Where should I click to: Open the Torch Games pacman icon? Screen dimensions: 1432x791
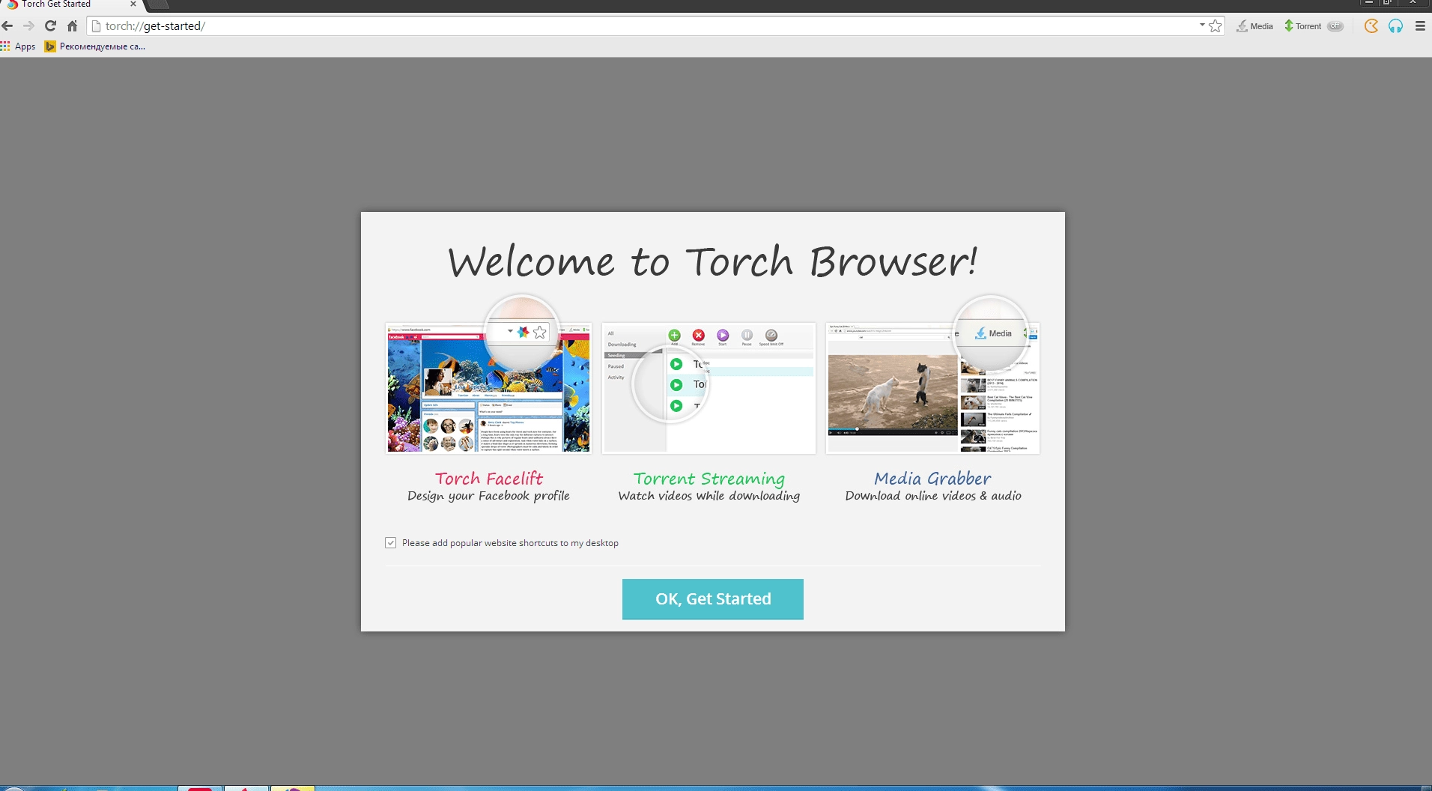(1371, 25)
